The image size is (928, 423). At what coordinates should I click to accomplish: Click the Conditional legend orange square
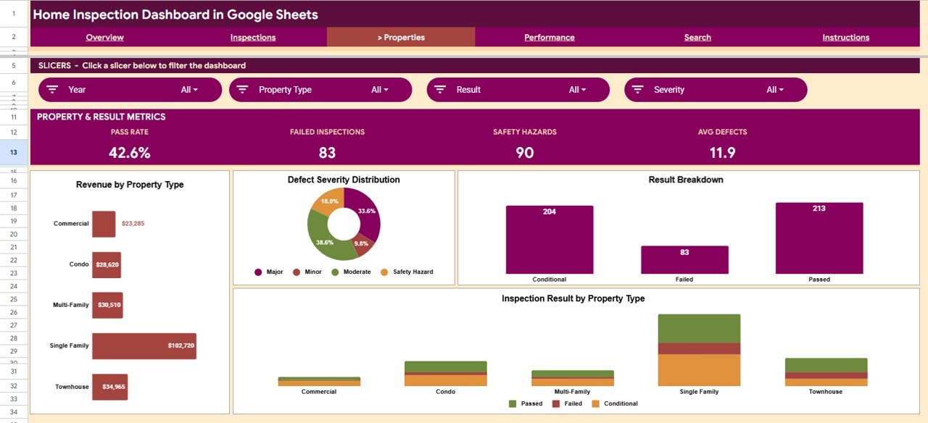click(596, 403)
